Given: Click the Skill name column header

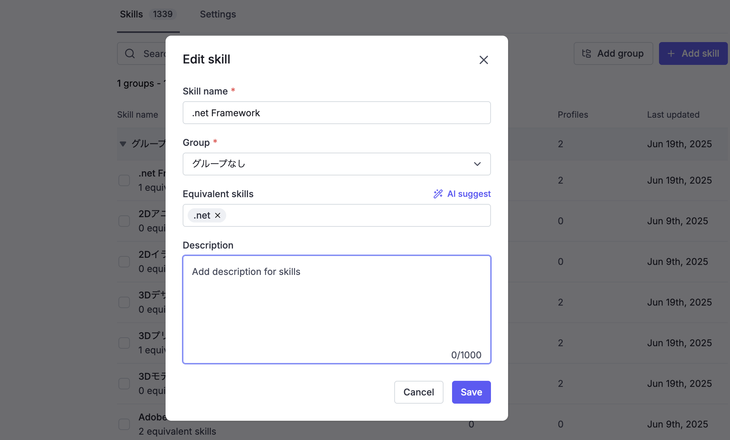Looking at the screenshot, I should click(x=138, y=115).
